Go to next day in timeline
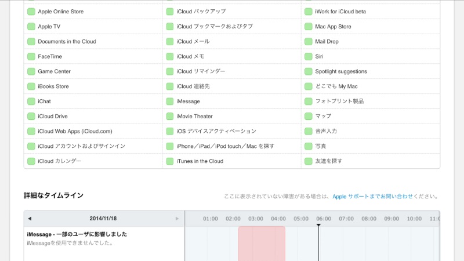 [x=177, y=219]
